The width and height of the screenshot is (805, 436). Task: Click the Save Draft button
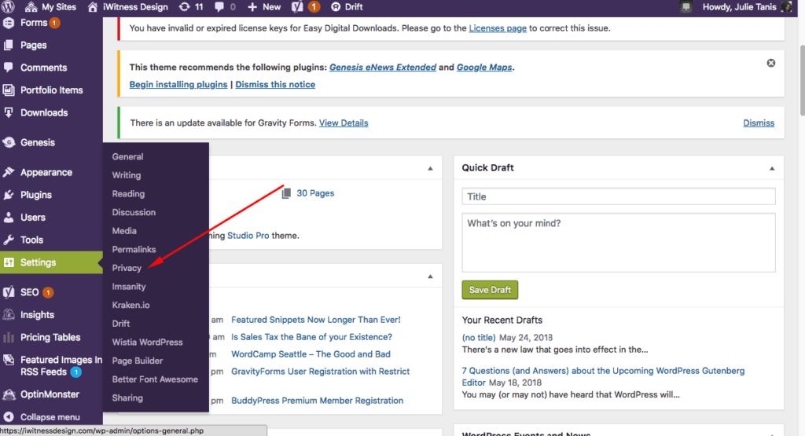(x=490, y=290)
